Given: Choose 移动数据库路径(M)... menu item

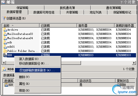Looking at the screenshot, I should pos(38,63).
